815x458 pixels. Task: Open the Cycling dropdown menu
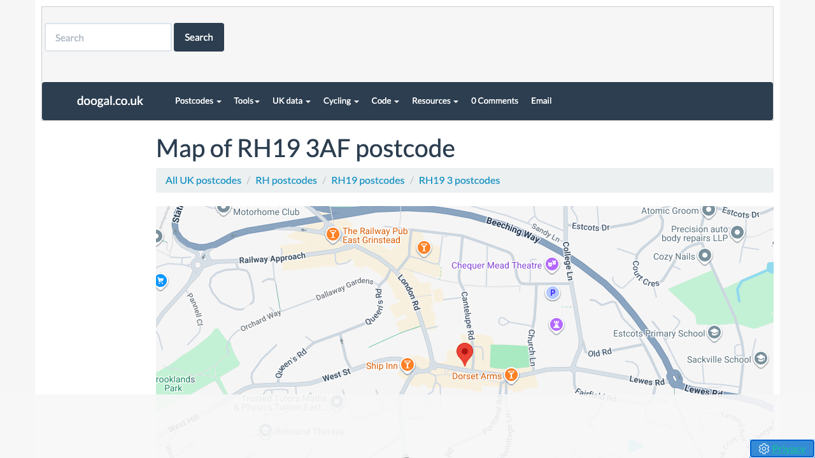[x=341, y=101]
